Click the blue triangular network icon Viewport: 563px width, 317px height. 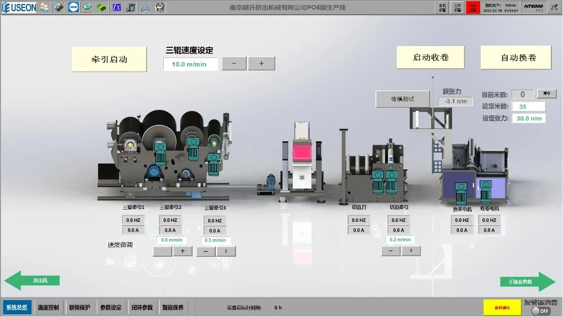145,7
